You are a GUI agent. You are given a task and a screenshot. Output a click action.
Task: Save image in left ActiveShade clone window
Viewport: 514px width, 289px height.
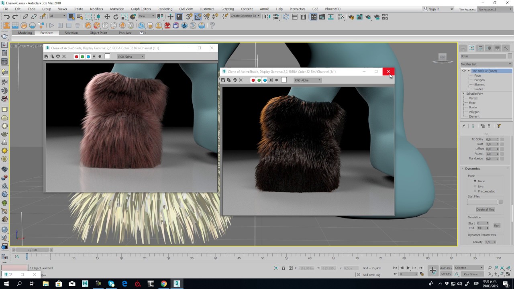(x=46, y=57)
